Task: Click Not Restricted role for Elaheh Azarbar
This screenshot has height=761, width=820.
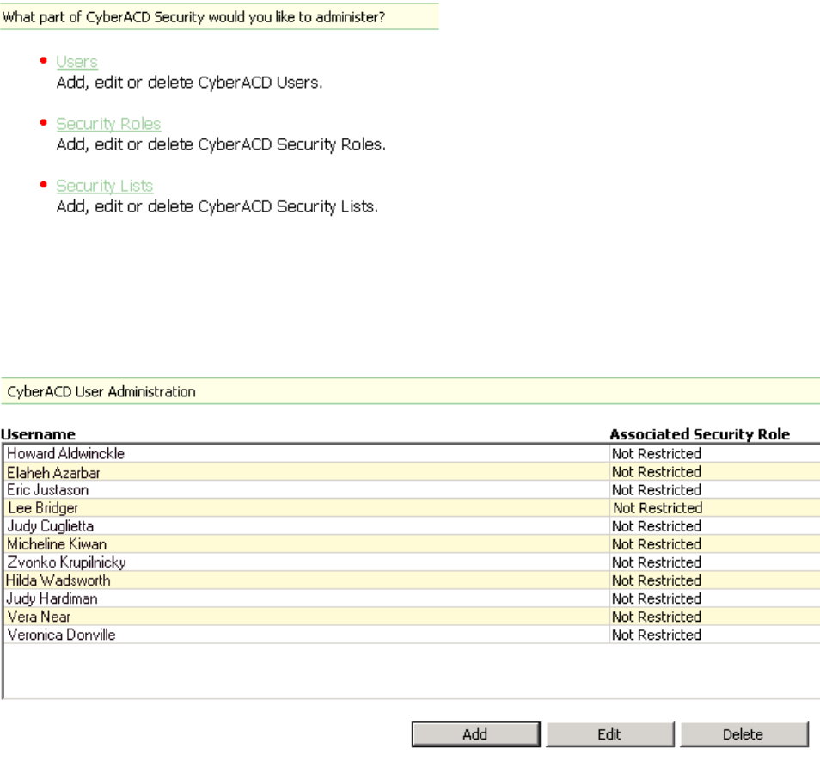Action: (657, 472)
